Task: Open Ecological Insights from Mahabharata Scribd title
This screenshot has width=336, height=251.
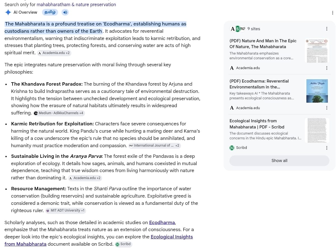Action: [257, 124]
